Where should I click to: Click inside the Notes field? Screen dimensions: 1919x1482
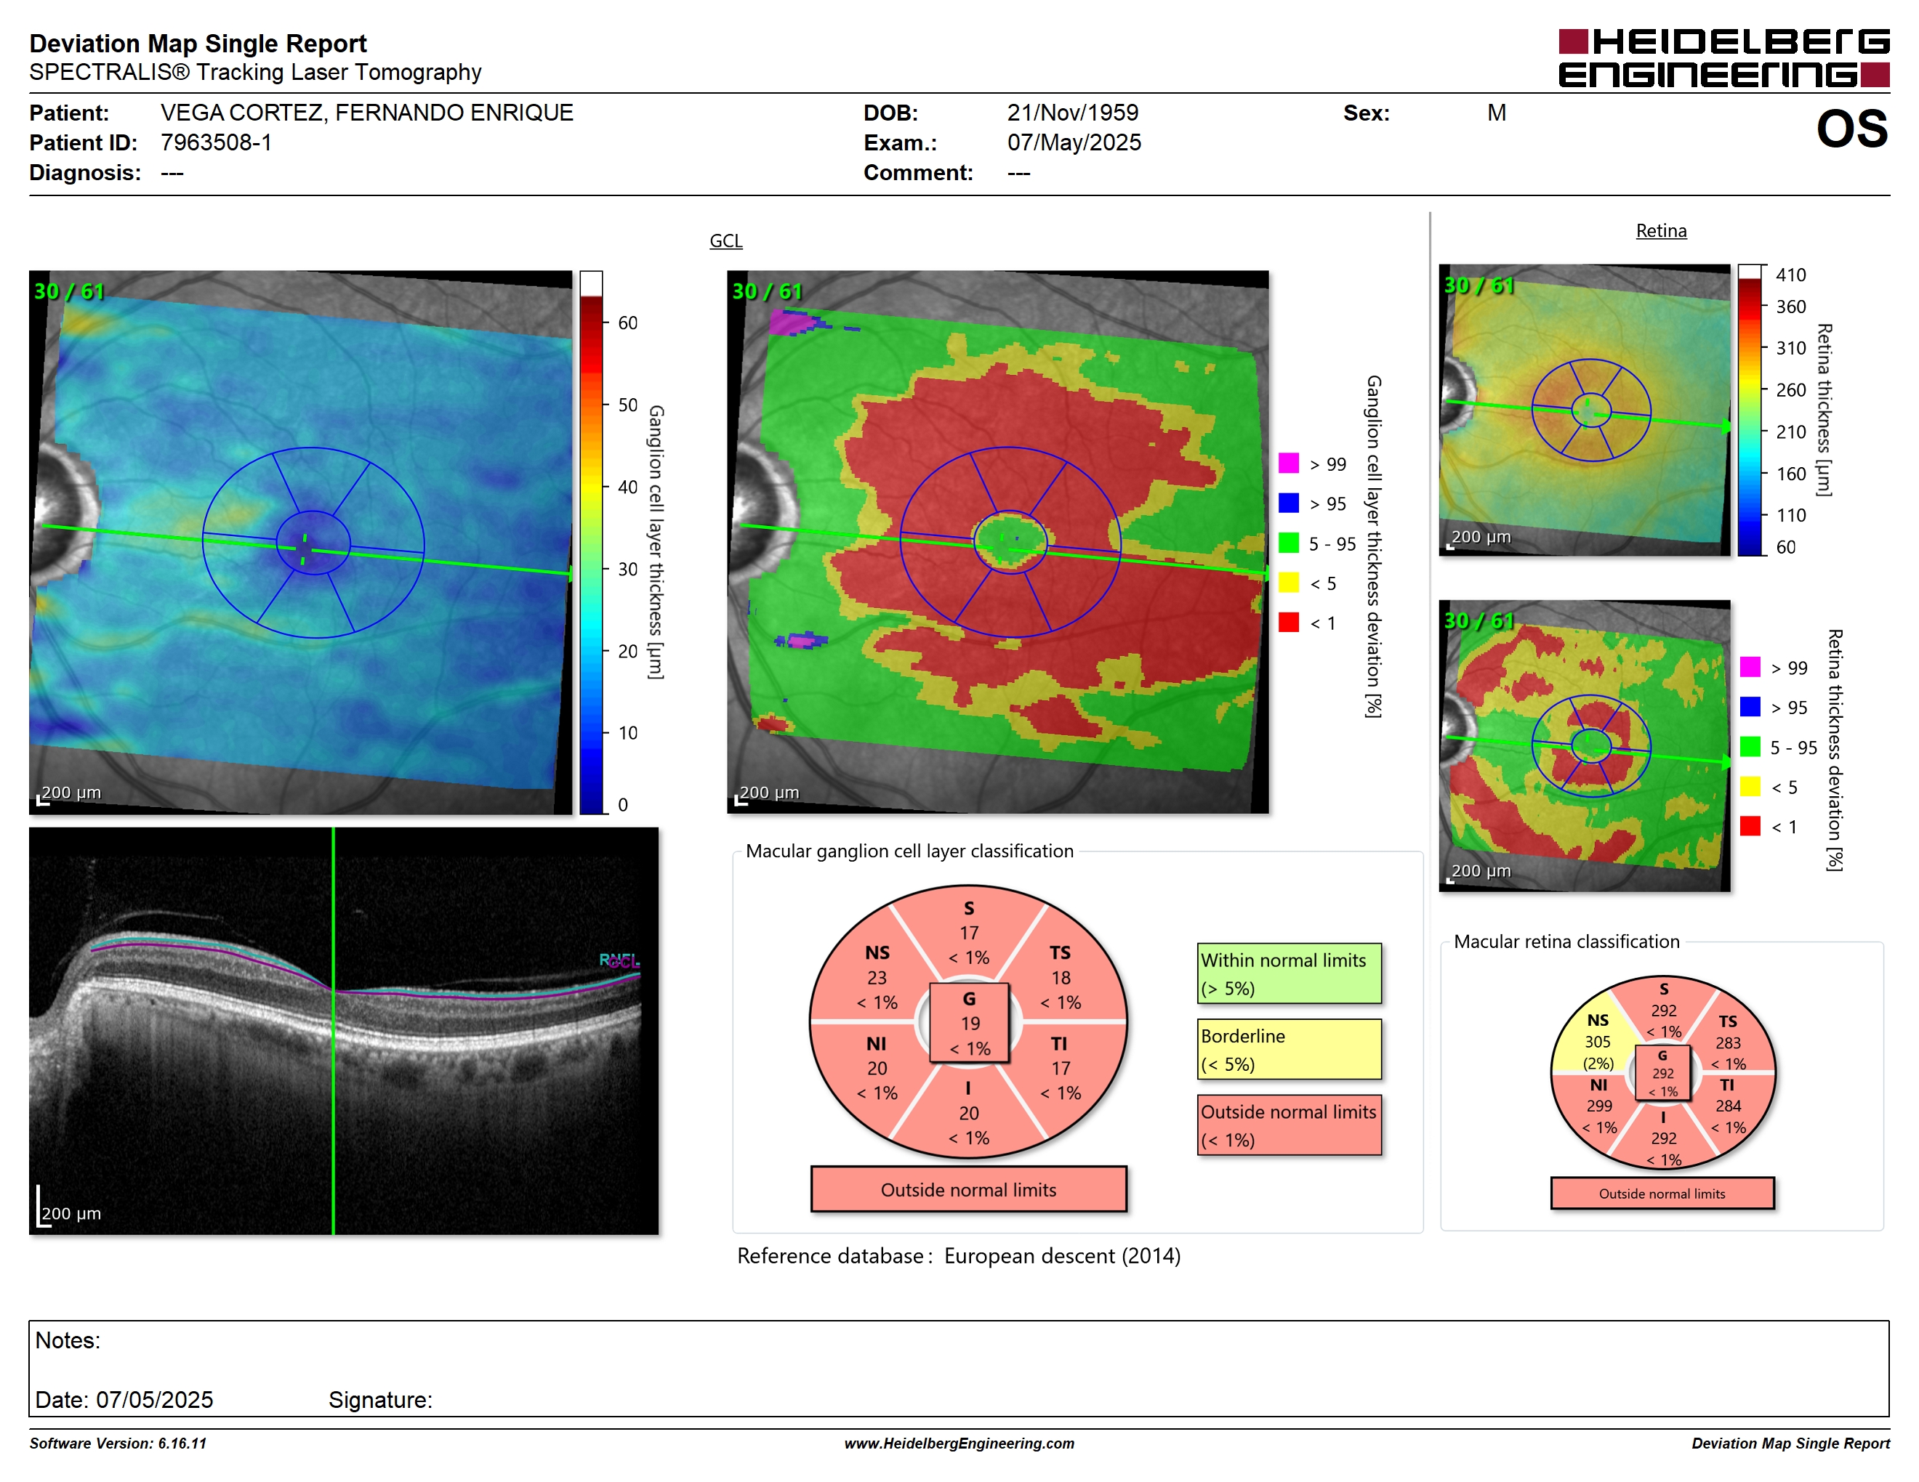[x=959, y=1368]
